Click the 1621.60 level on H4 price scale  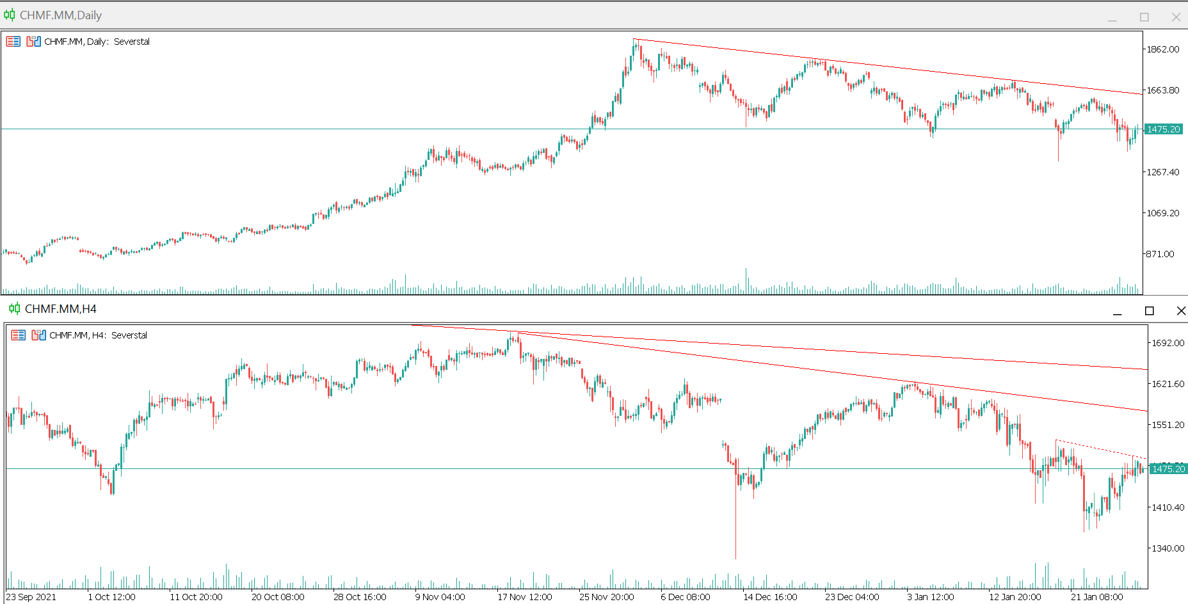[1168, 384]
